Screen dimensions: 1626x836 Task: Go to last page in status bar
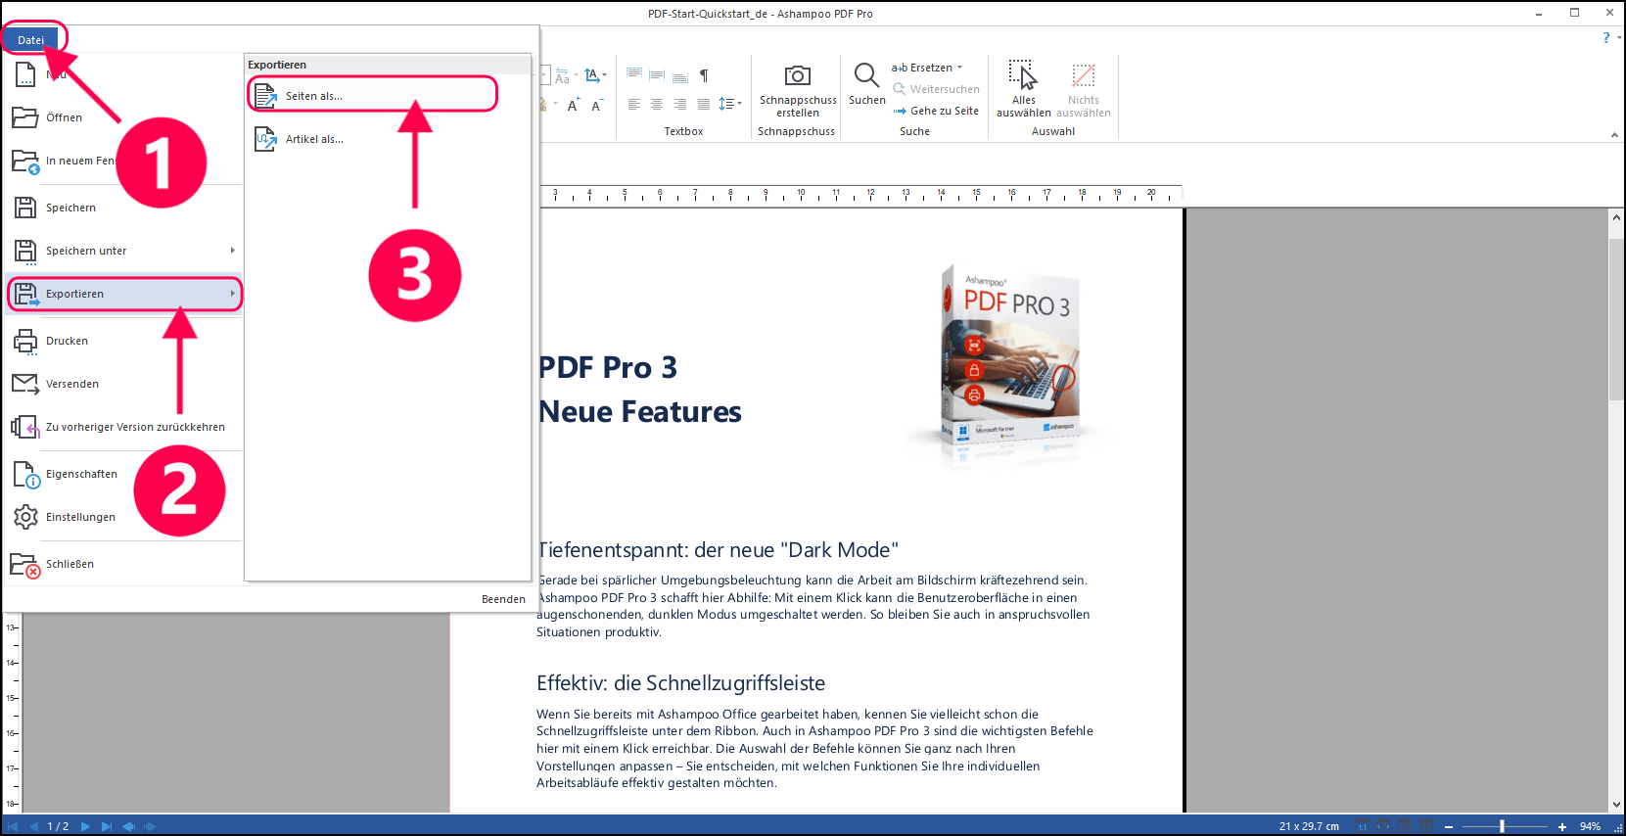point(107,826)
